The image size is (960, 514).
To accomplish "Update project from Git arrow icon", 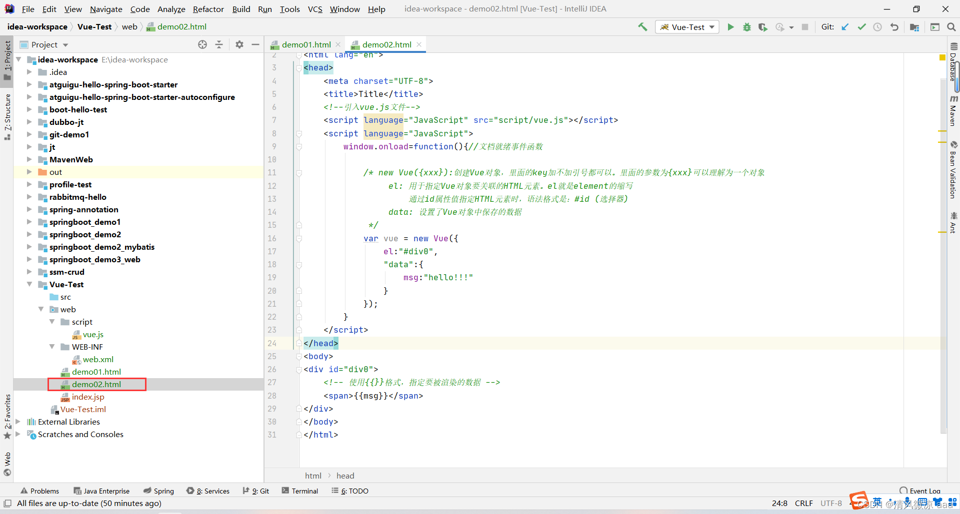I will 845,27.
